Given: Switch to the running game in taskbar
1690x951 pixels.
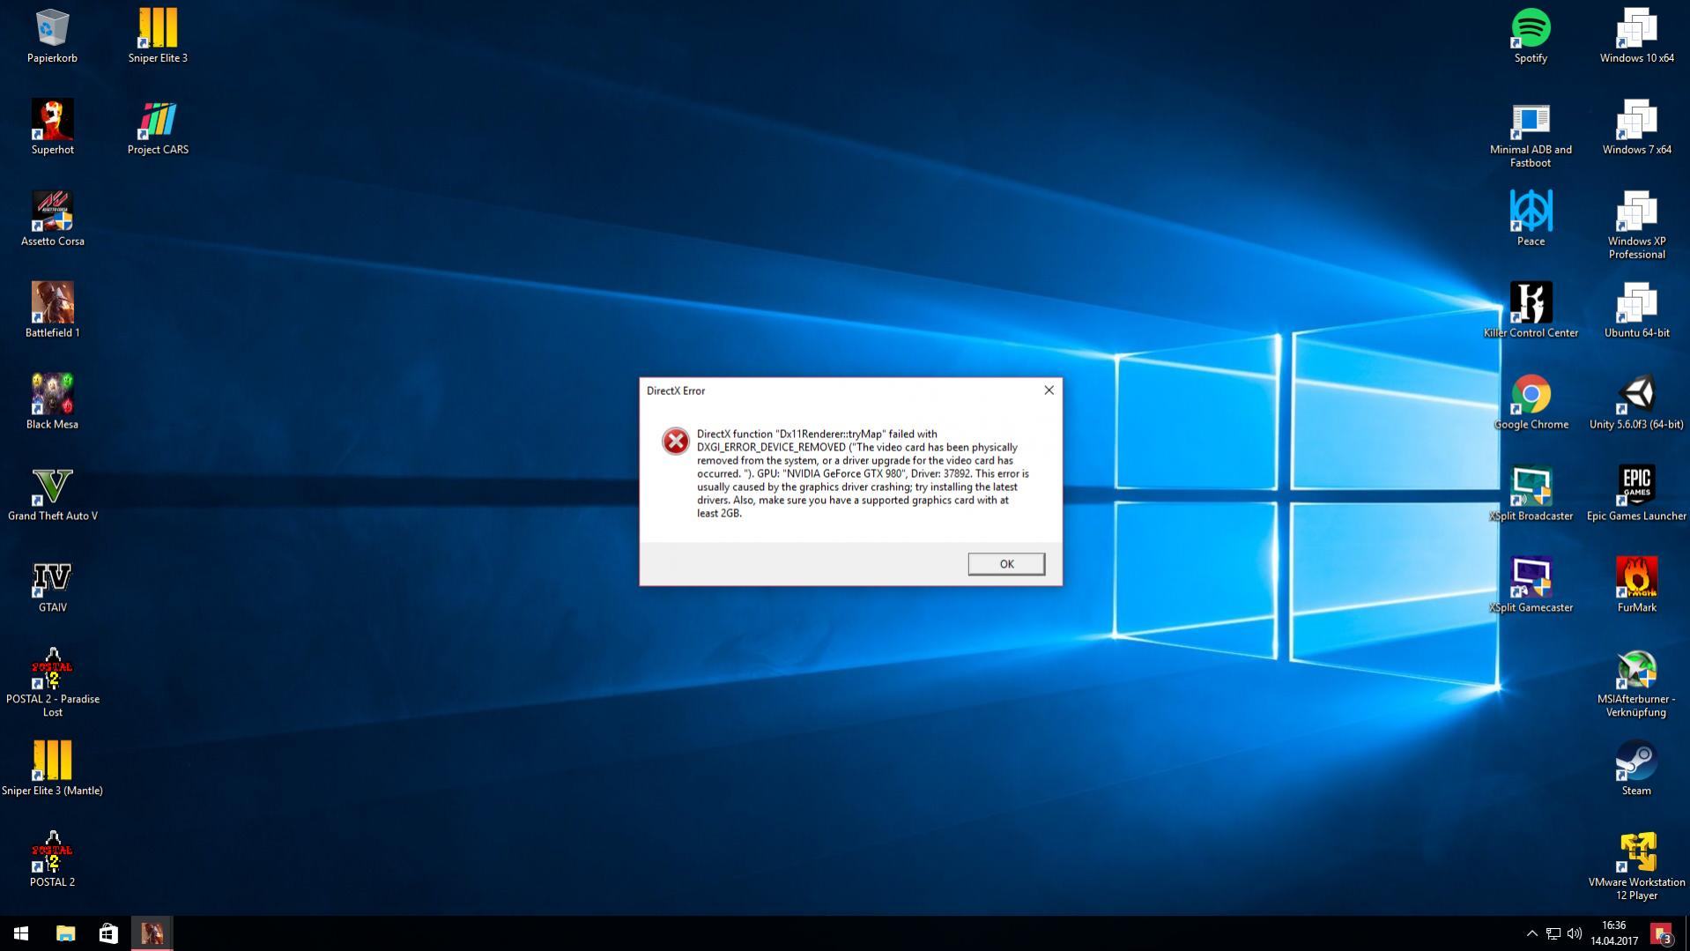Looking at the screenshot, I should click(x=152, y=933).
